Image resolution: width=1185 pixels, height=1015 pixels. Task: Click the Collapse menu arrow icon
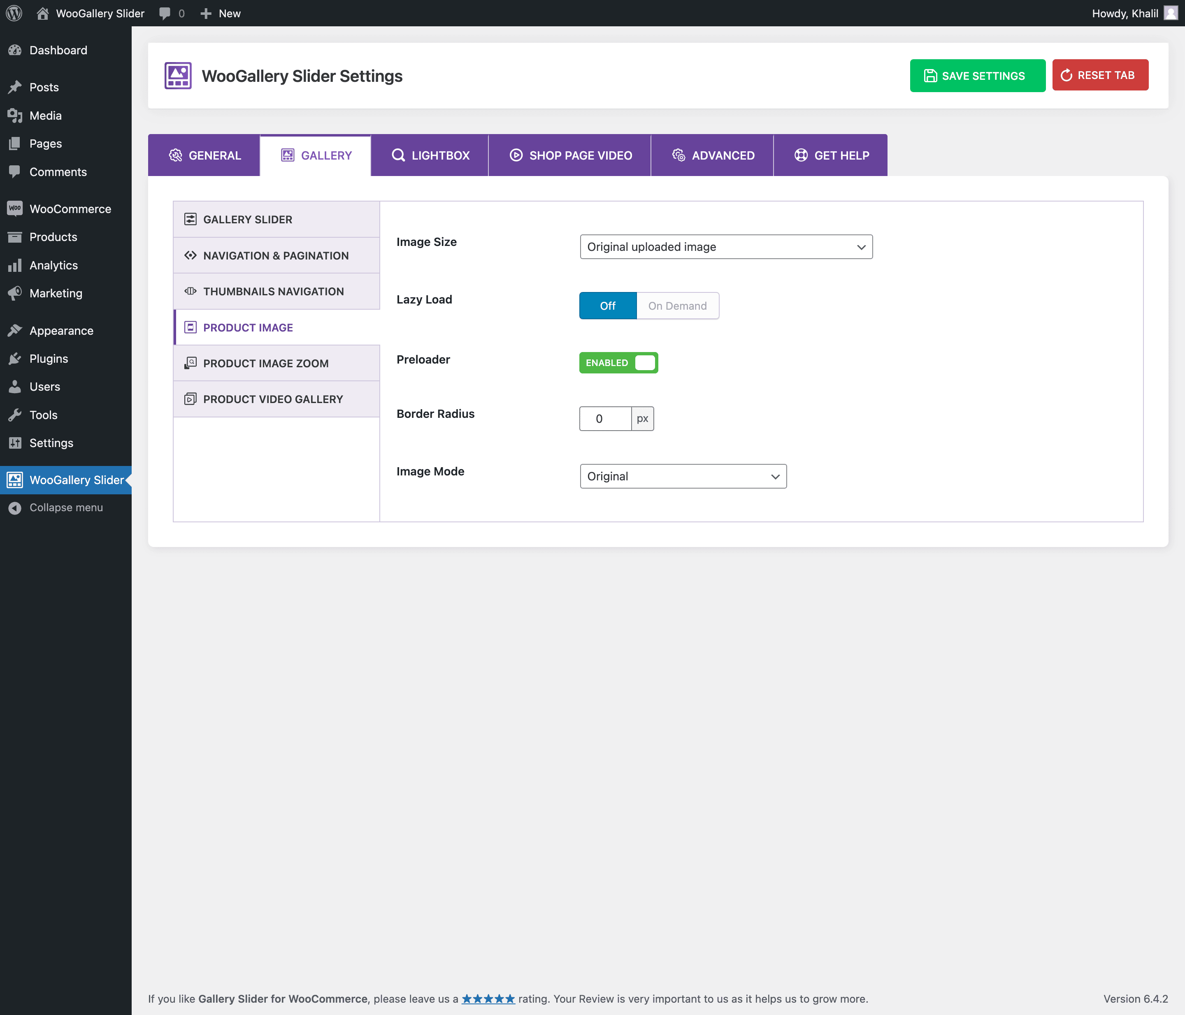(15, 507)
